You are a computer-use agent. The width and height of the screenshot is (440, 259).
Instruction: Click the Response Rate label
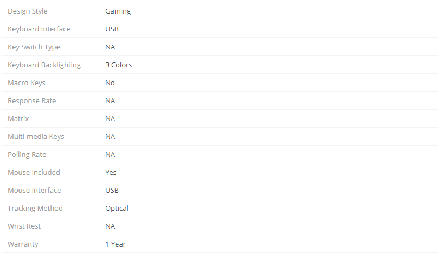click(31, 101)
